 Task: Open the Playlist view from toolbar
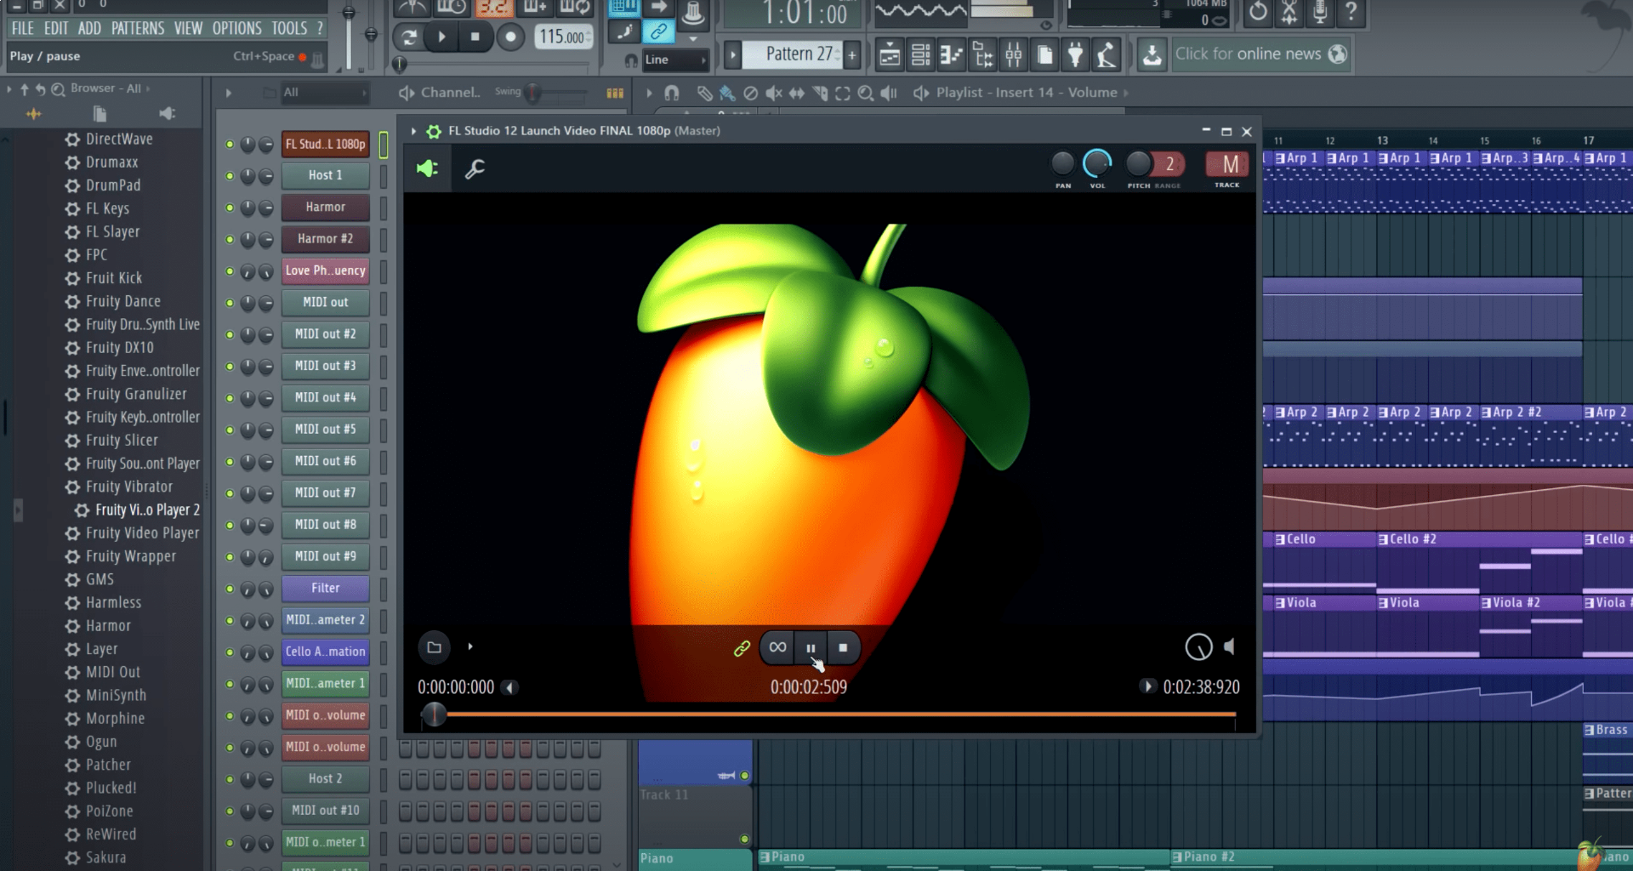point(889,55)
